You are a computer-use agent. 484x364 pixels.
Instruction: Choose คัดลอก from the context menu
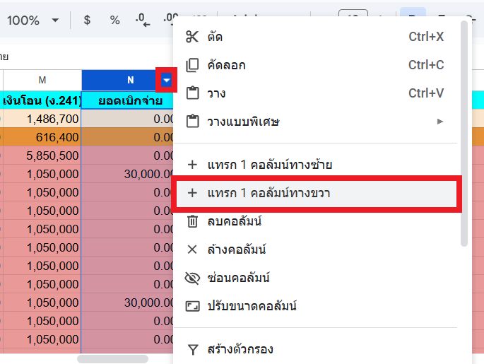[315, 65]
